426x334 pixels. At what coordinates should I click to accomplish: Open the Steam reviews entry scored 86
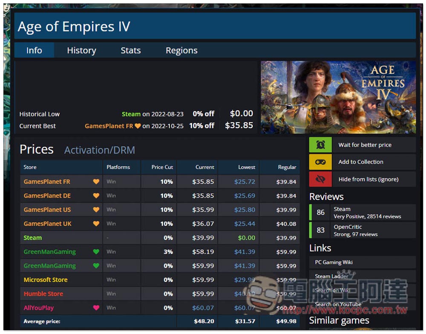(x=363, y=212)
